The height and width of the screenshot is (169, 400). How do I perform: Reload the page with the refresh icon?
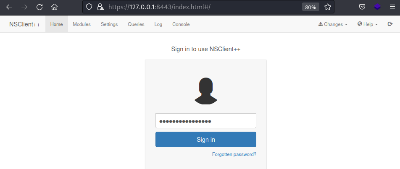(x=39, y=7)
